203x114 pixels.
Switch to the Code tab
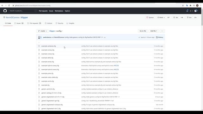pyautogui.click(x=8, y=23)
